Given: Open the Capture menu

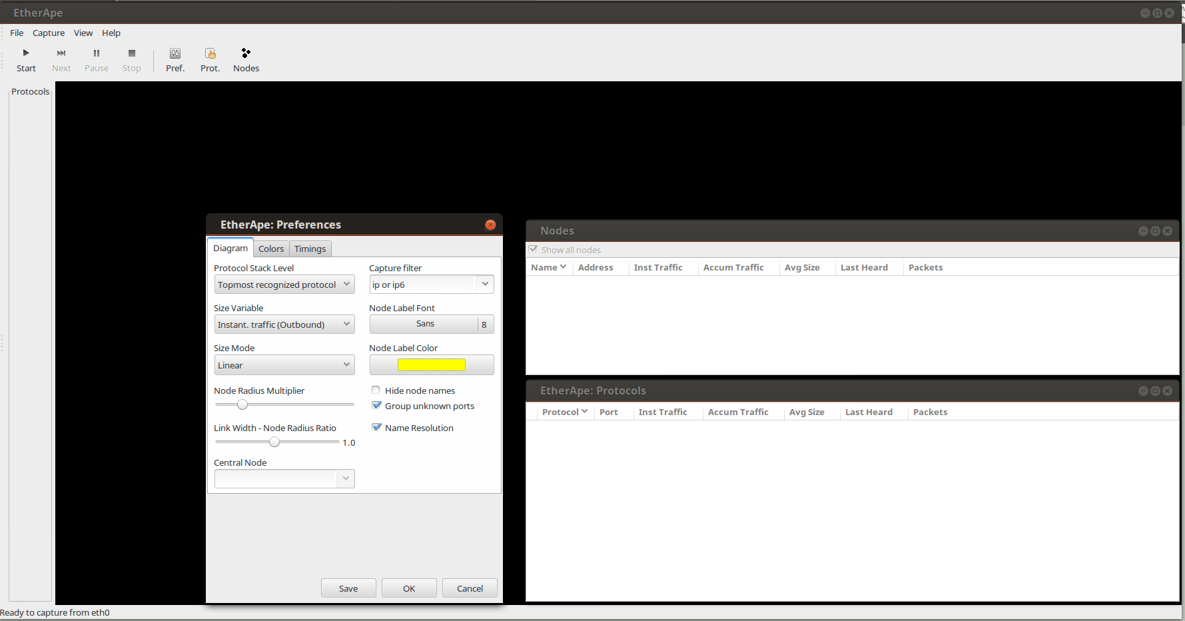Looking at the screenshot, I should [49, 33].
